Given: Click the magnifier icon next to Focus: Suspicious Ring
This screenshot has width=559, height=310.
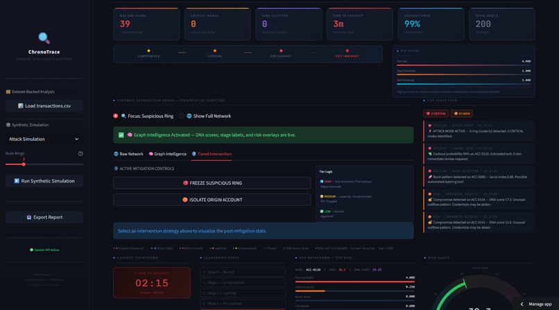Looking at the screenshot, I should [x=123, y=116].
